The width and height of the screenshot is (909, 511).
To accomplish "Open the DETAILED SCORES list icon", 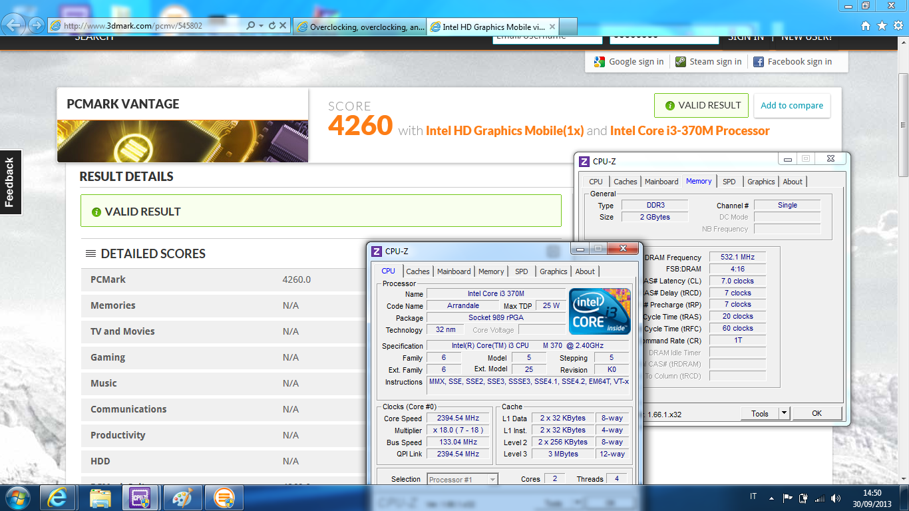I will tap(91, 254).
